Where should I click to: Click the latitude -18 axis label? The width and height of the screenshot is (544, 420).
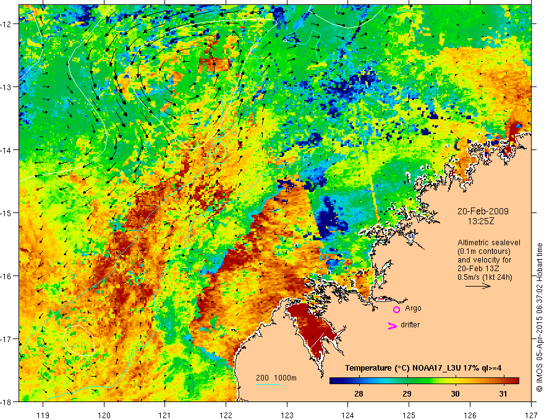pyautogui.click(x=7, y=402)
